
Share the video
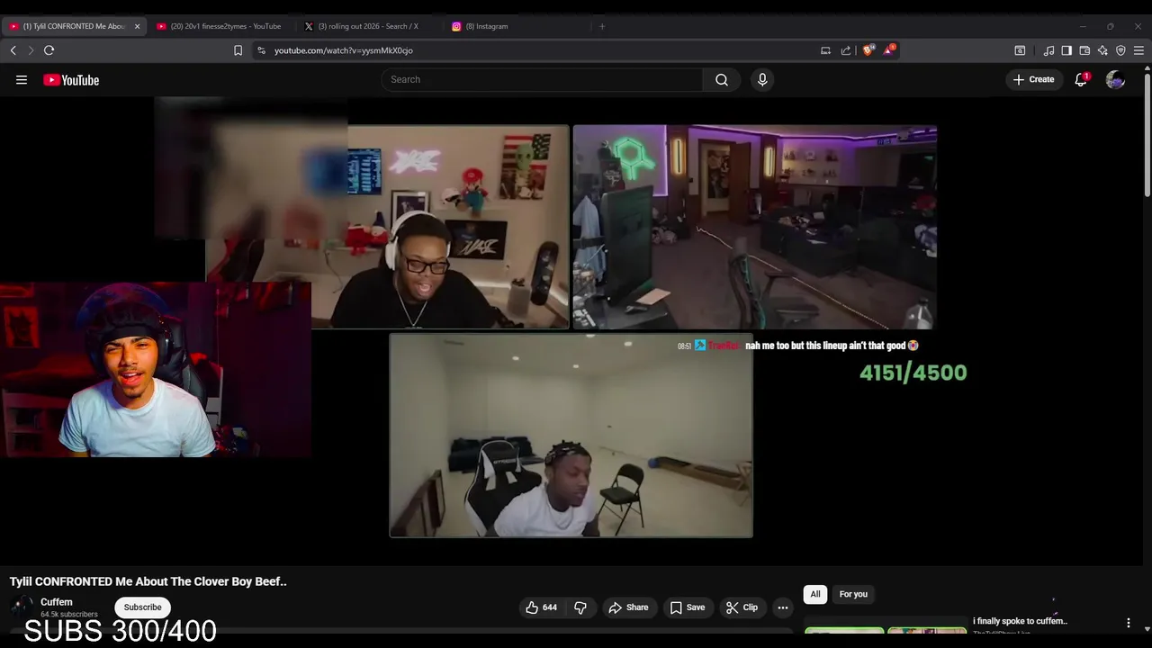tap(628, 607)
